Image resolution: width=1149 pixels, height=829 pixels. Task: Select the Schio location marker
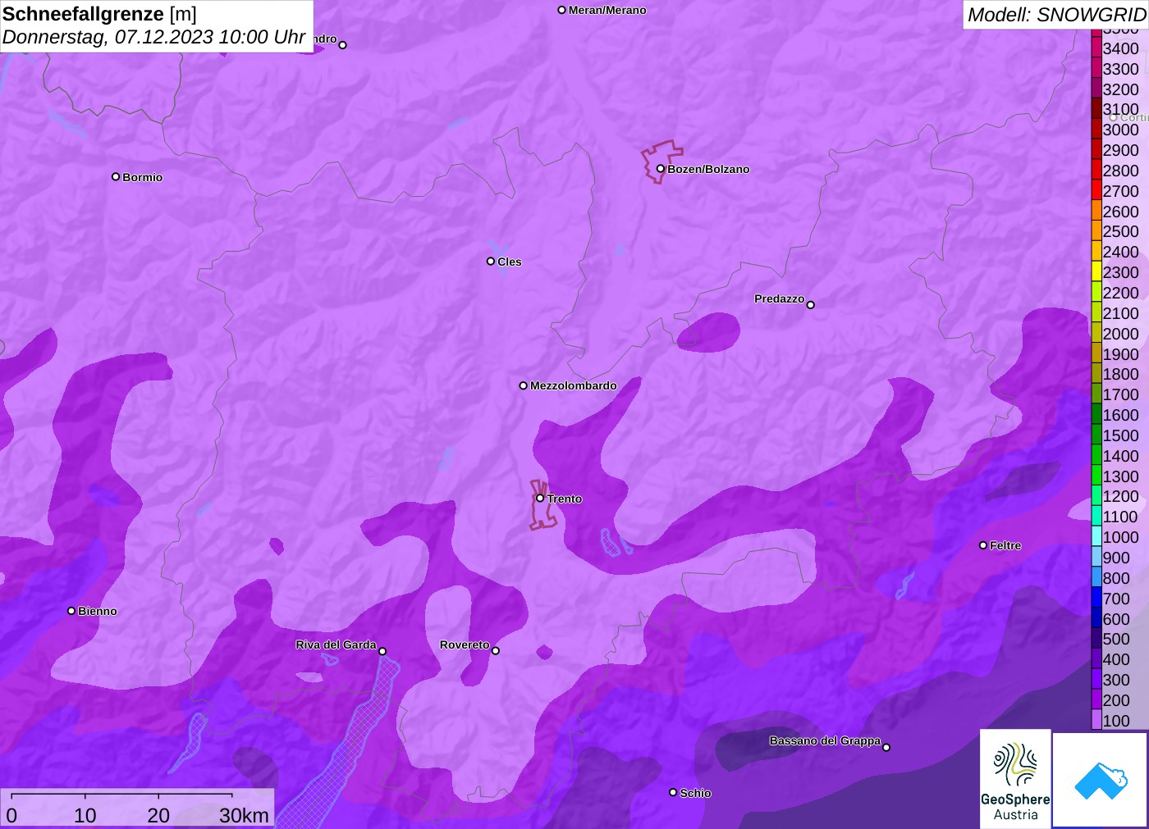pyautogui.click(x=673, y=793)
